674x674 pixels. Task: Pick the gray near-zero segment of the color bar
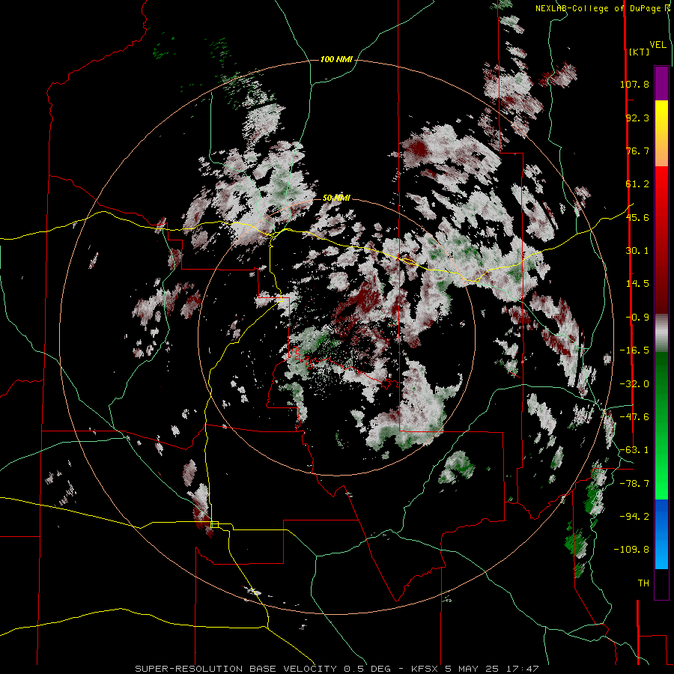click(661, 333)
